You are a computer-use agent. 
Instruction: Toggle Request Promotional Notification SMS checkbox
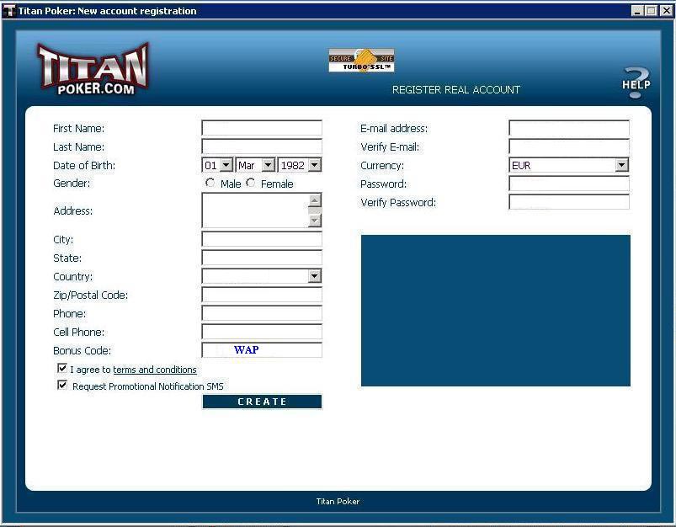tap(62, 385)
